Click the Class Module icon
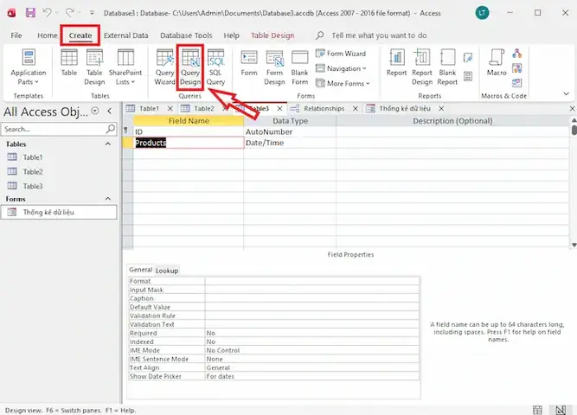577x415 pixels. [x=517, y=68]
